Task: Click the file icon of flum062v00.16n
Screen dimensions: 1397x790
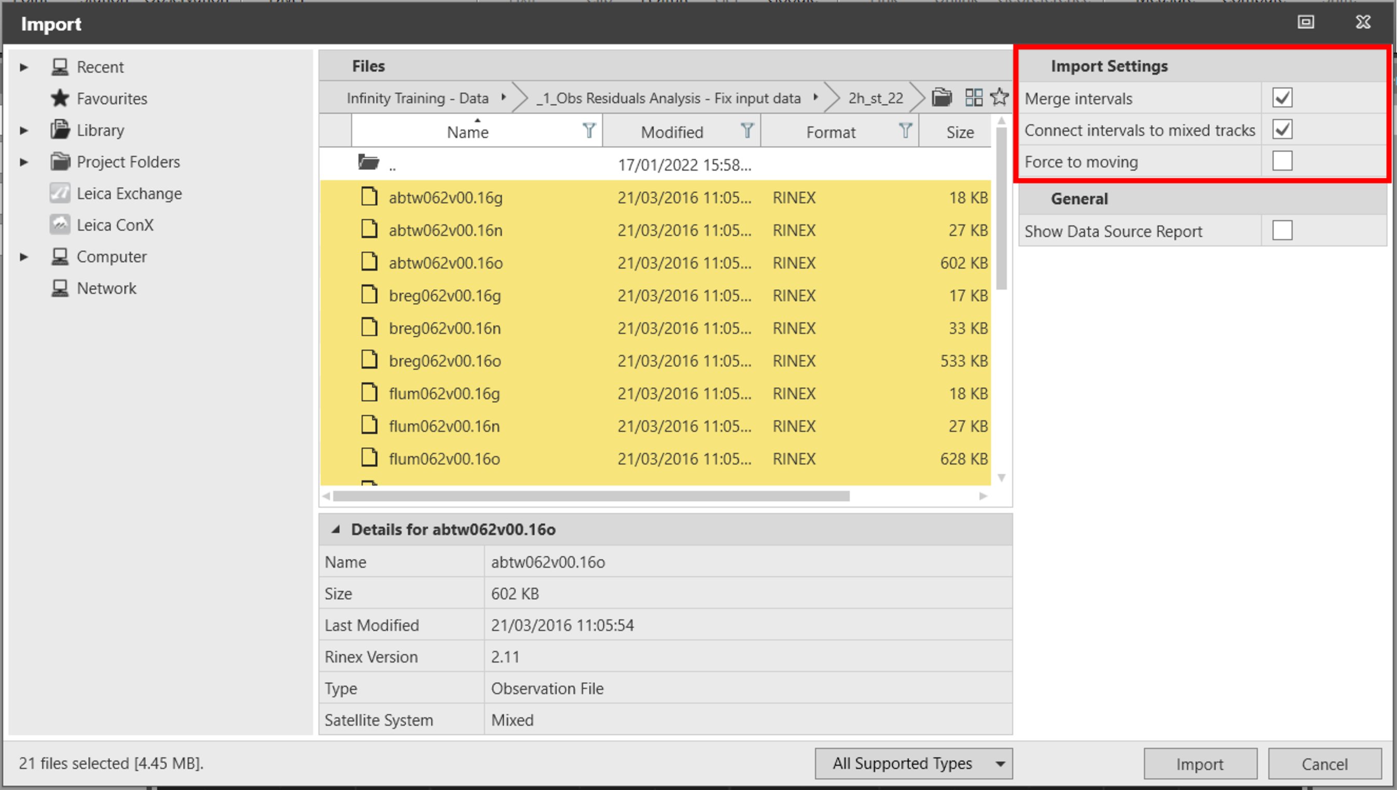Action: tap(369, 425)
